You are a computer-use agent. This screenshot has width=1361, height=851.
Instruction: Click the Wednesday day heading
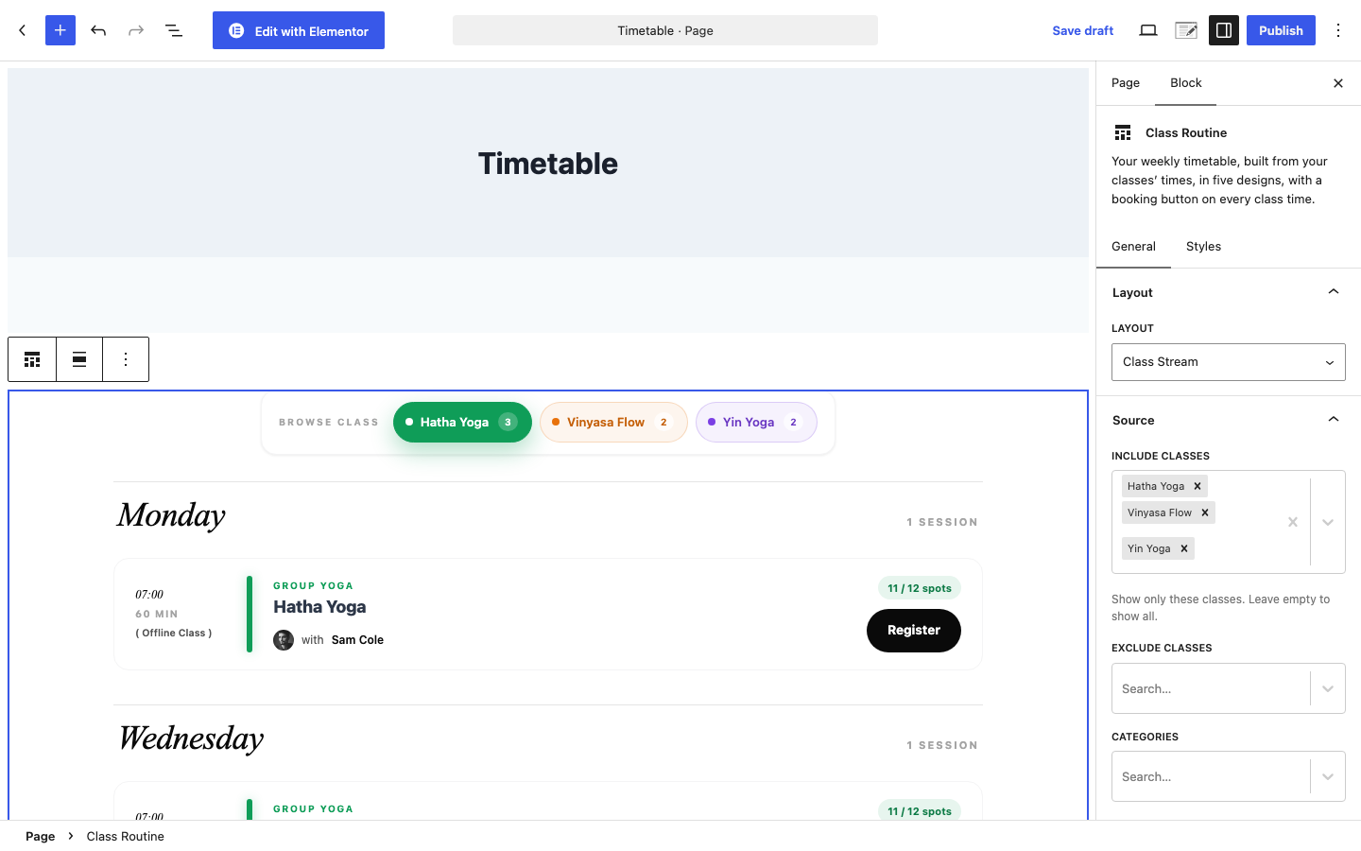(191, 738)
